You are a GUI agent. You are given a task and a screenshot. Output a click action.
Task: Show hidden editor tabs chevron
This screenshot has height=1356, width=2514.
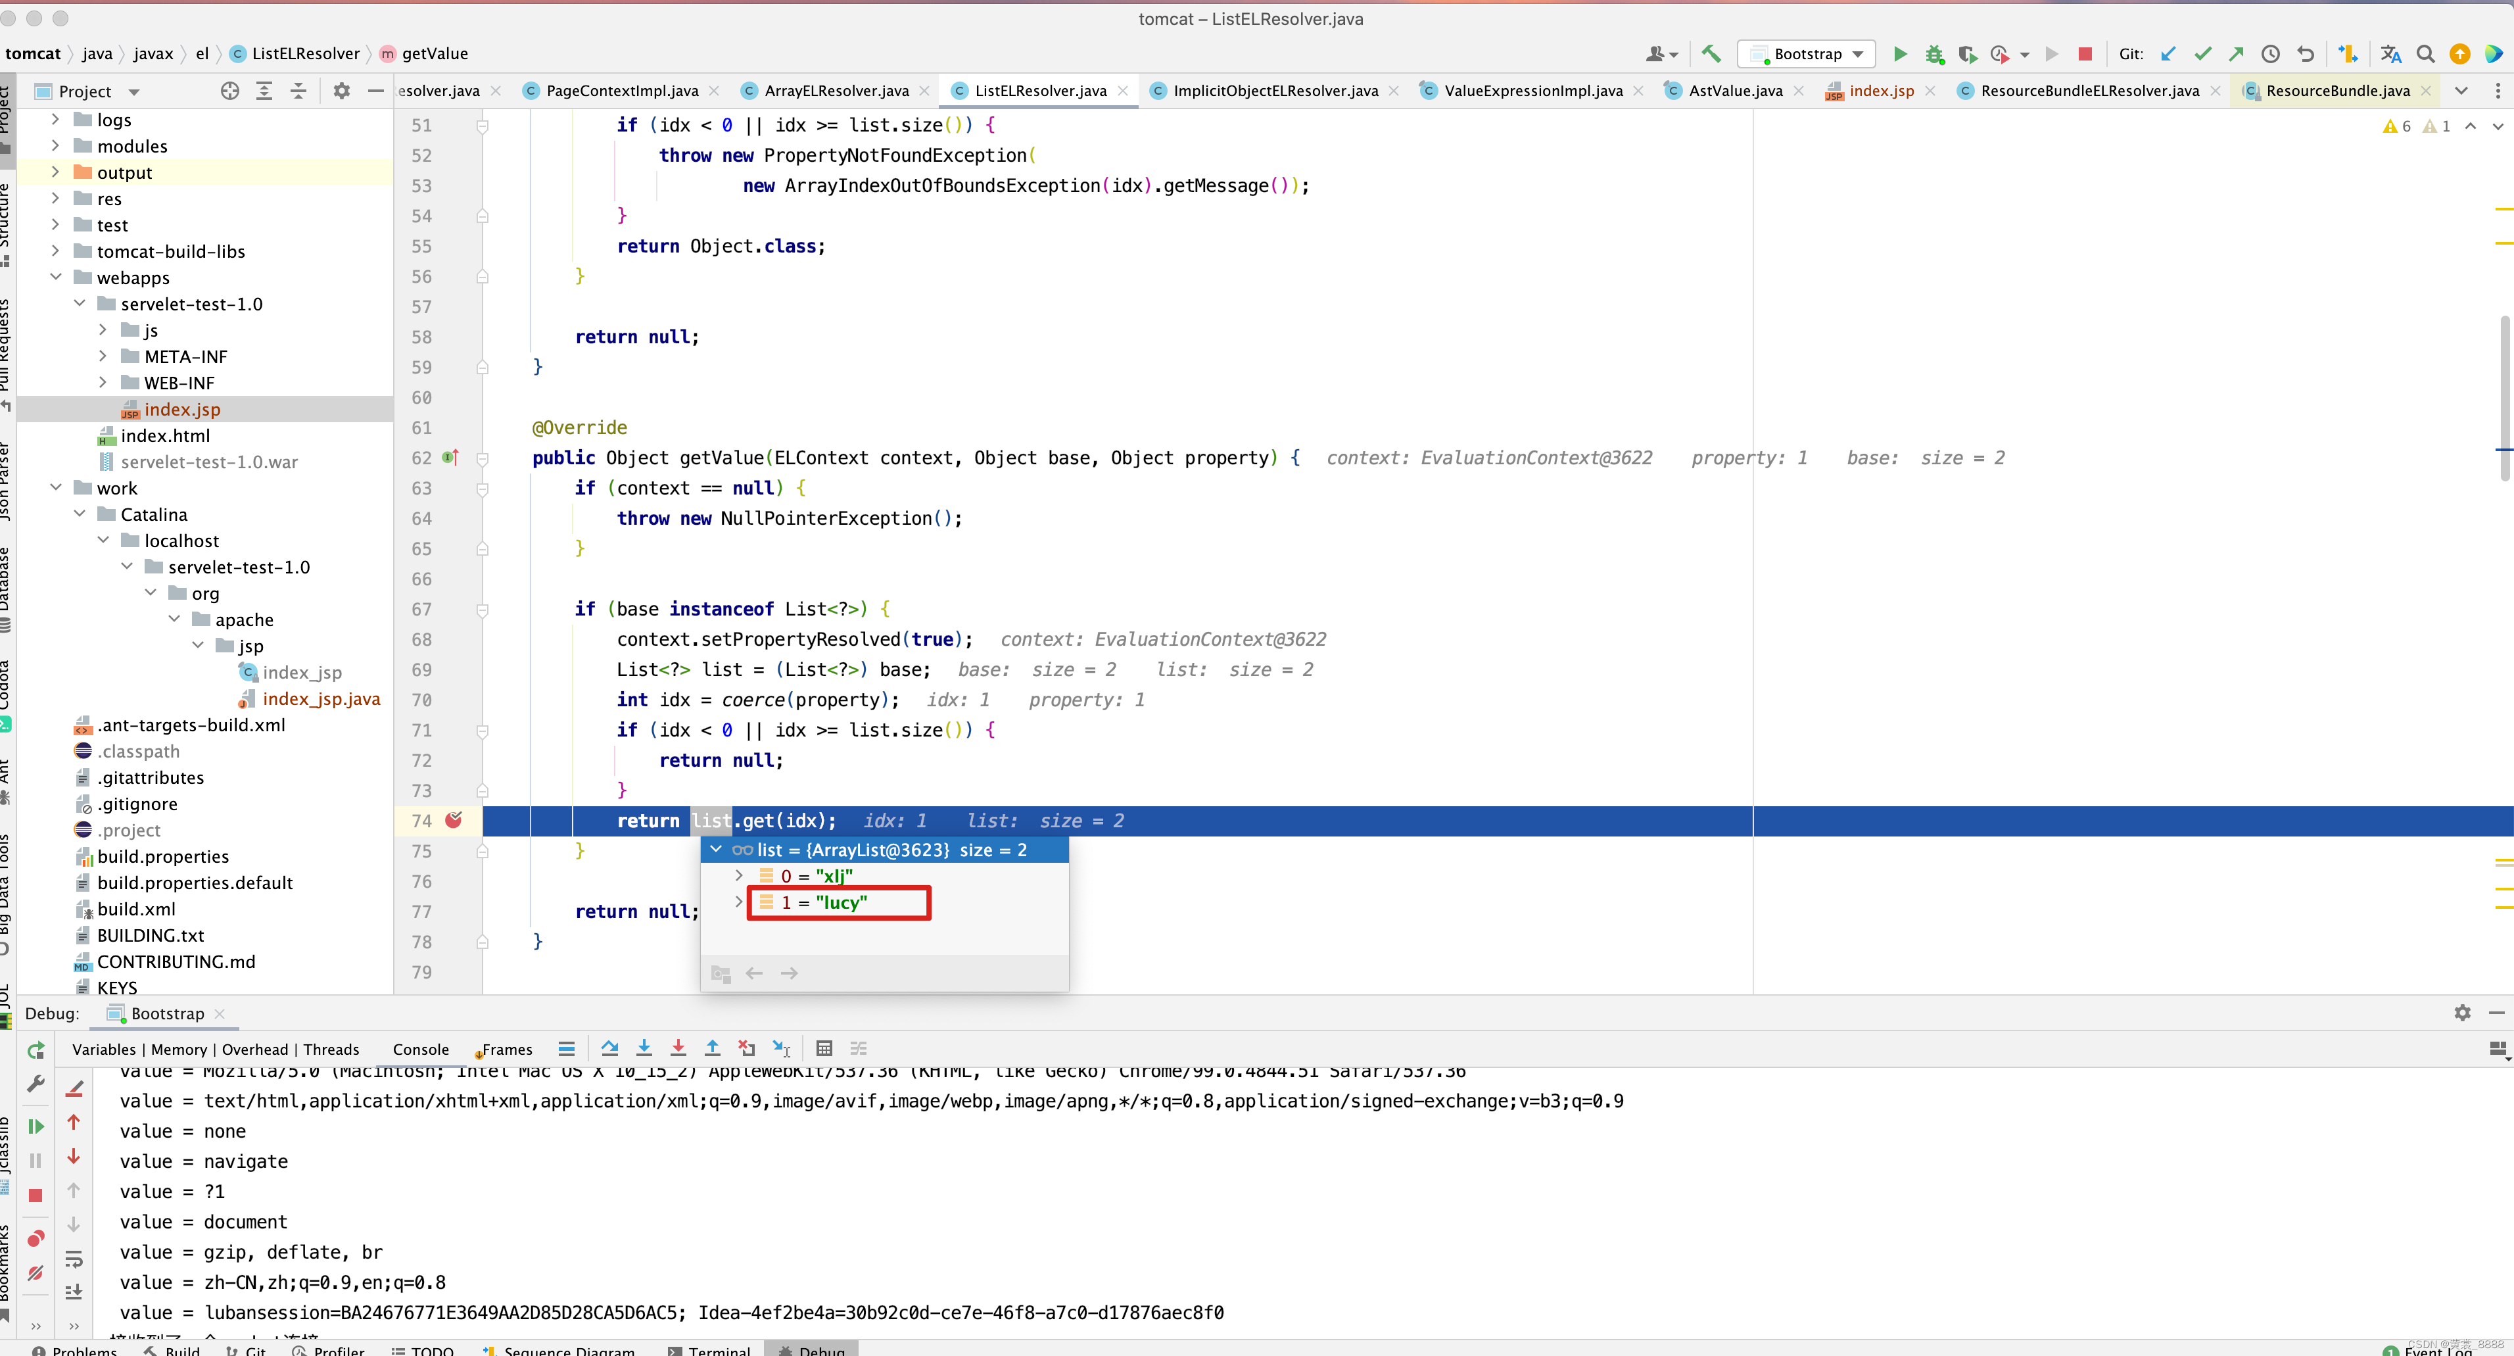click(2460, 91)
